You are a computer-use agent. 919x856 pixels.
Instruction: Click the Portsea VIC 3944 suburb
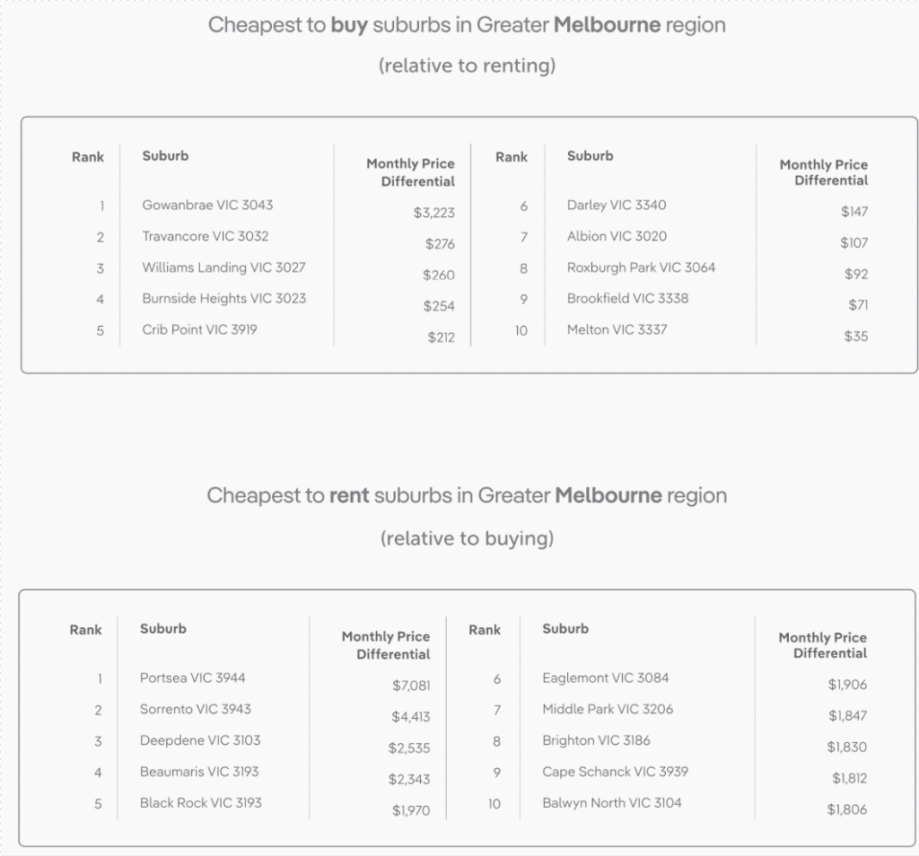[x=192, y=677]
